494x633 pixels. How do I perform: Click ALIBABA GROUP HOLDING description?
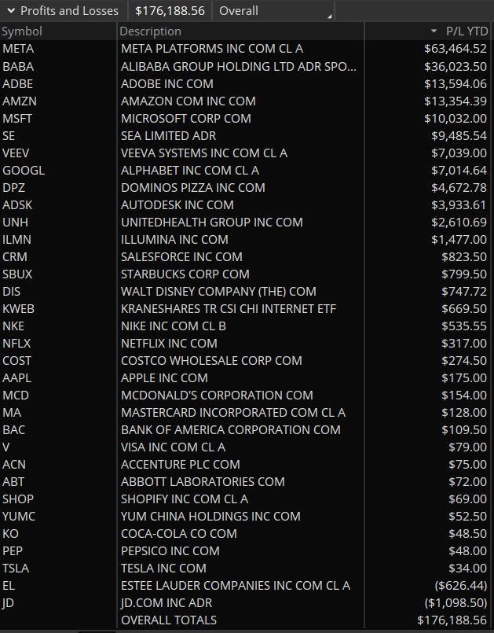point(239,67)
